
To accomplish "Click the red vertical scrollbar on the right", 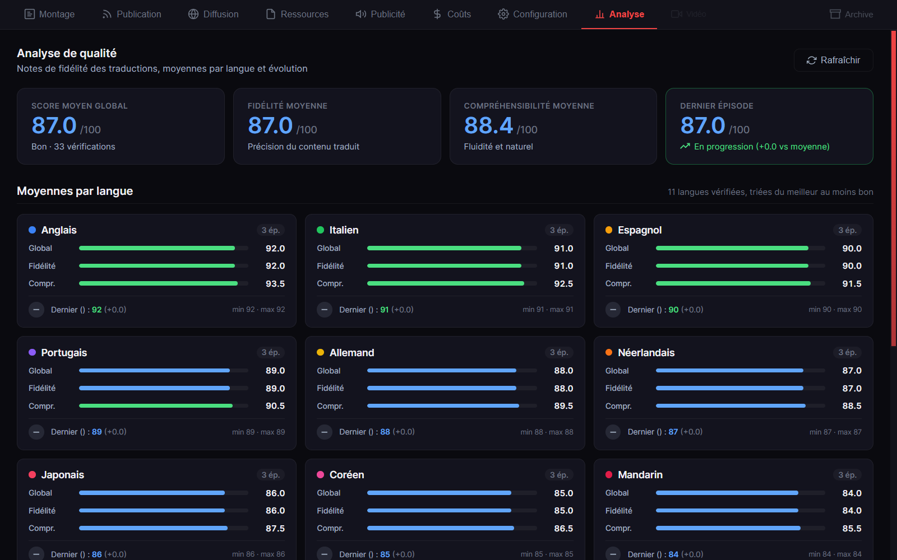I will pos(894,188).
